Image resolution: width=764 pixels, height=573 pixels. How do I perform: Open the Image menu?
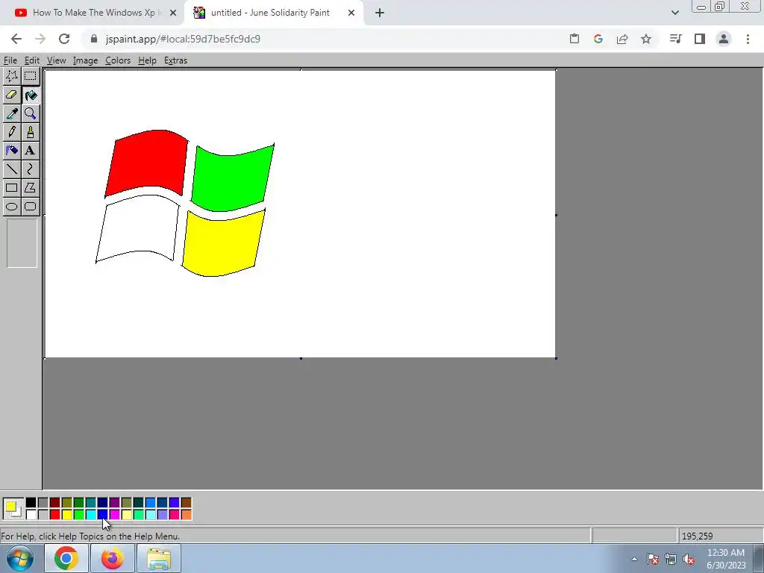click(x=85, y=60)
